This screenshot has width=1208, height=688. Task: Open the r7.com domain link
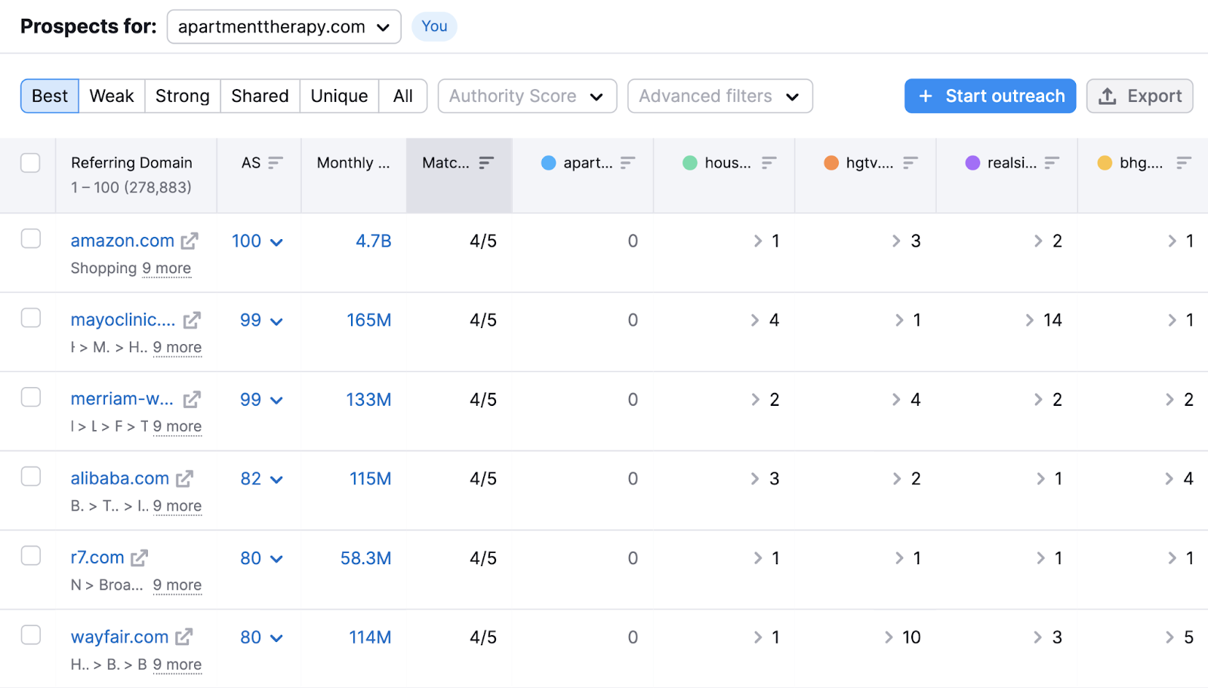(97, 557)
